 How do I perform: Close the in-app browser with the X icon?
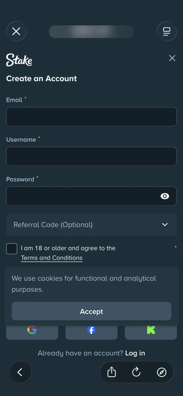pyautogui.click(x=16, y=31)
